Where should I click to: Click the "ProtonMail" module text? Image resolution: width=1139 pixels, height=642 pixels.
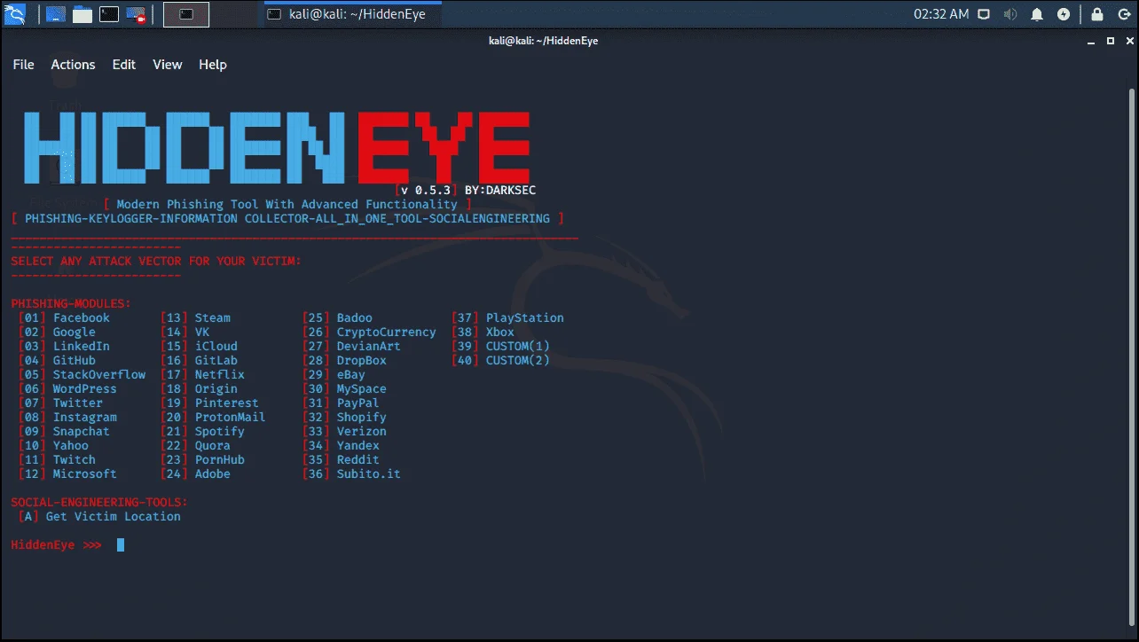tap(231, 418)
